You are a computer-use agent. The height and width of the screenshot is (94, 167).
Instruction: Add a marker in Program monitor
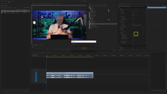coord(47,50)
